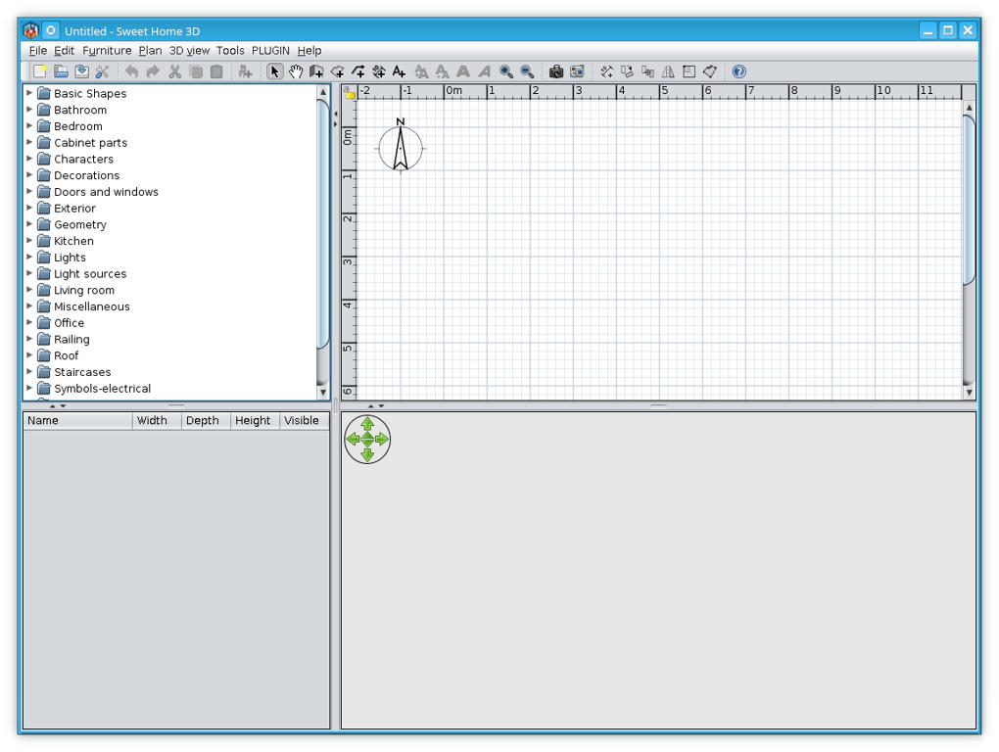Open the Plan menu
The height and width of the screenshot is (752, 999).
coord(151,50)
